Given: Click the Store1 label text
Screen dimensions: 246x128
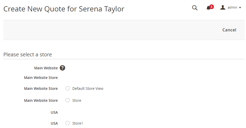Looking at the screenshot, I should tap(78, 123).
